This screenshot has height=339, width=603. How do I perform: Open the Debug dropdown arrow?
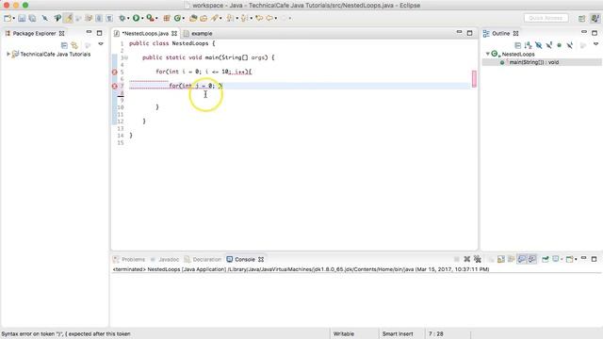pos(128,18)
